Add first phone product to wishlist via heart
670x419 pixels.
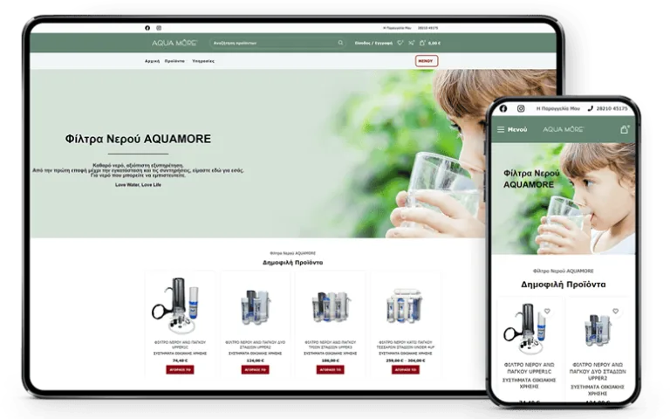[547, 311]
